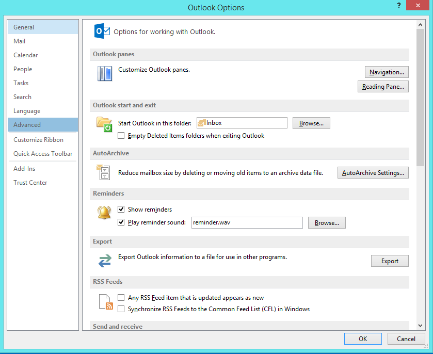The width and height of the screenshot is (433, 354).
Task: Click the AutoArchive cabinet icon
Action: coord(103,172)
